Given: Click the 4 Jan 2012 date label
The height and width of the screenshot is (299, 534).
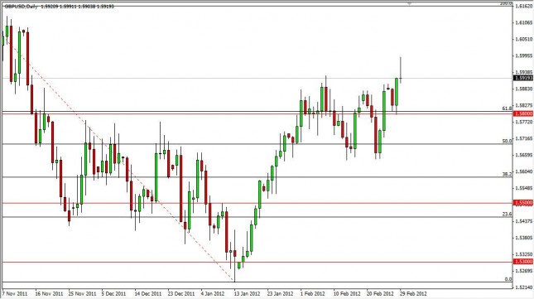Looking at the screenshot, I should pyautogui.click(x=213, y=293).
